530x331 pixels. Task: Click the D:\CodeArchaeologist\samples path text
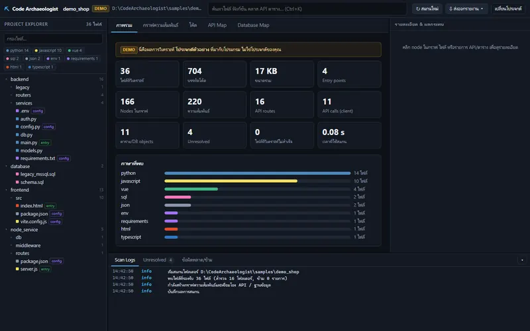(156, 9)
